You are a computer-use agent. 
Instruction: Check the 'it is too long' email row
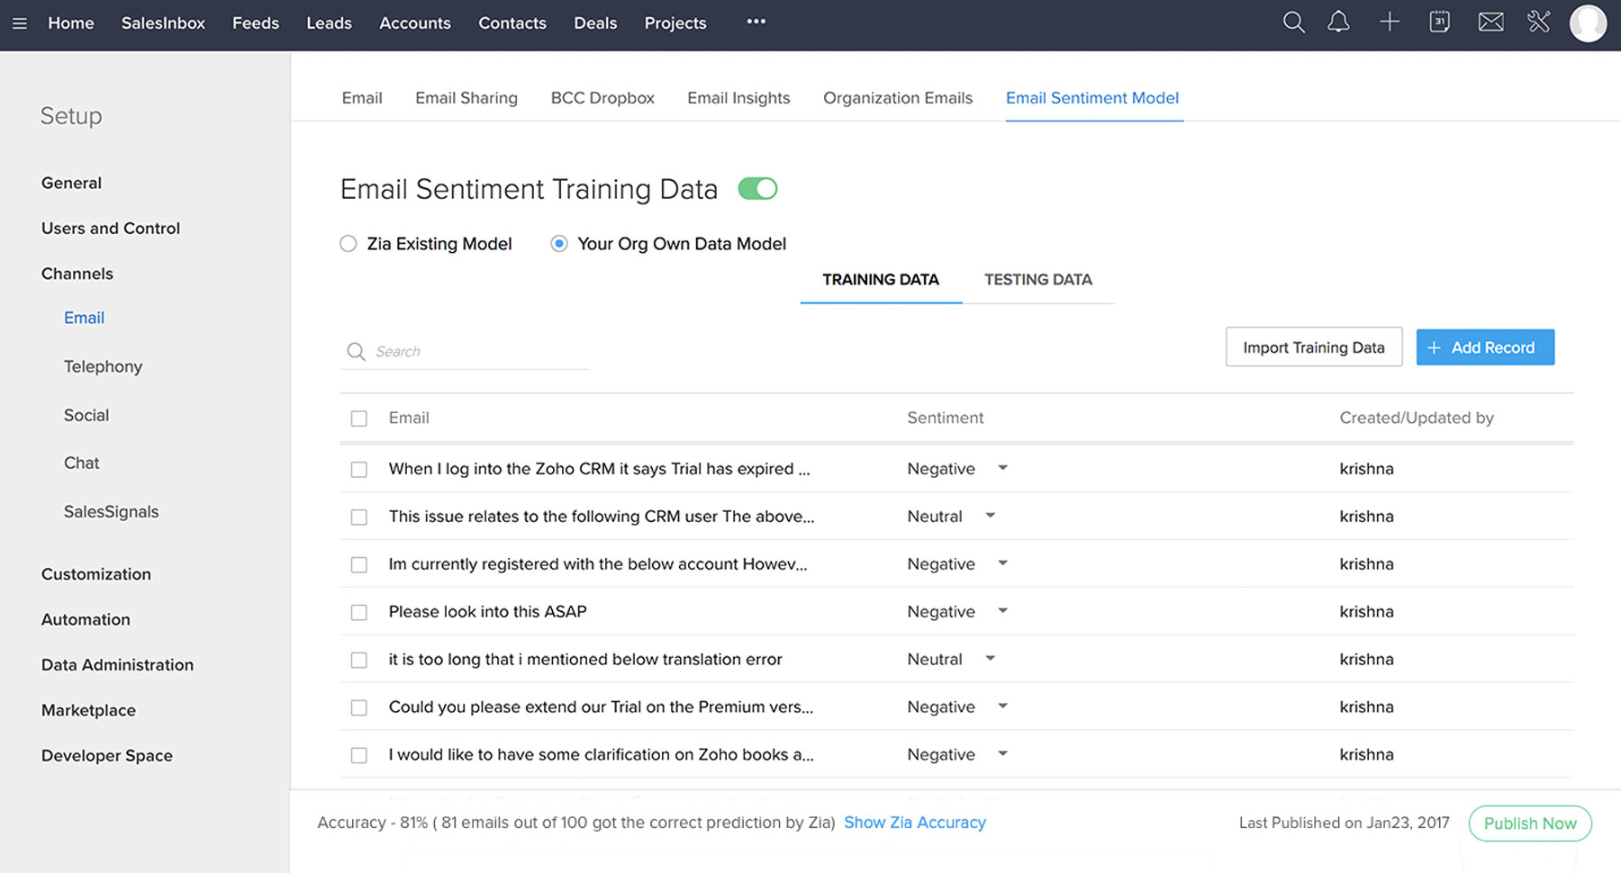358,661
